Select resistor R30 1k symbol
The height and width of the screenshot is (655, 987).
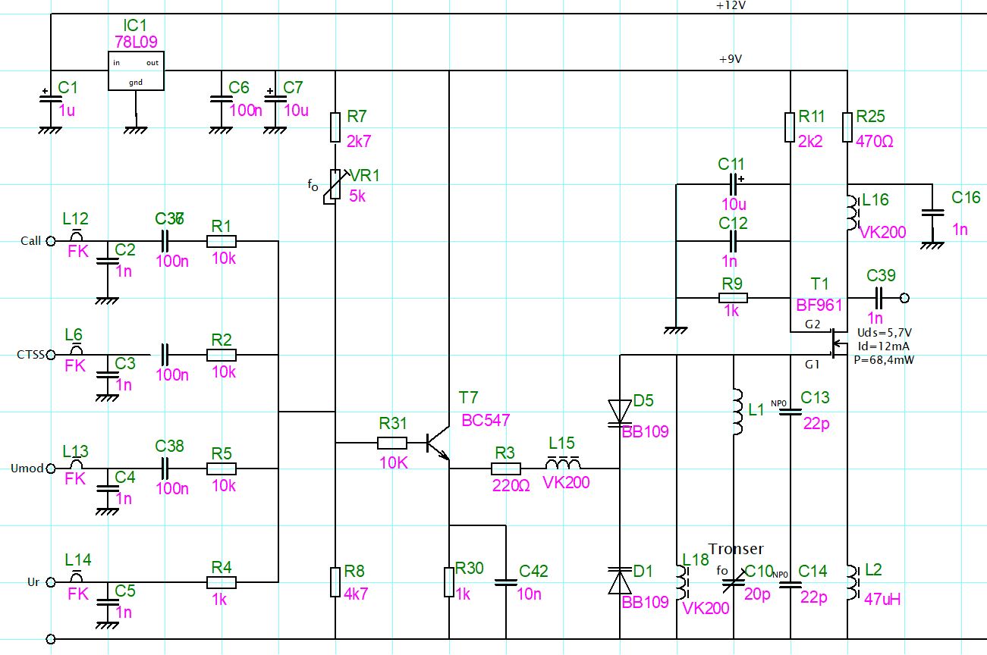point(449,582)
